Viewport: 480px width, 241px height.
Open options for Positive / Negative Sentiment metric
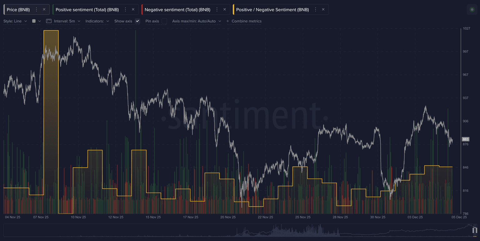[316, 10]
